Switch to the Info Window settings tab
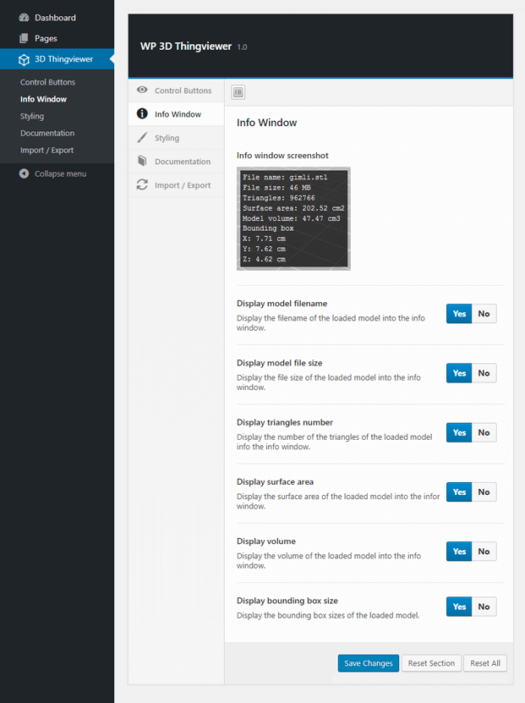 [176, 114]
